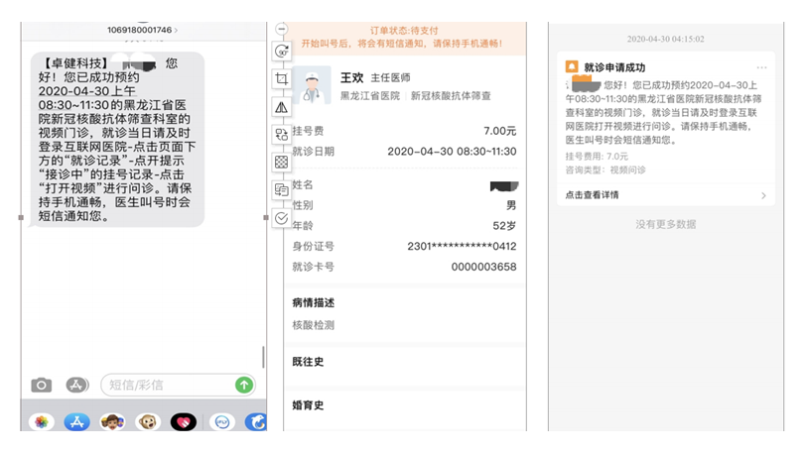
Task: Open the Photos app in the iMessage drawer
Action: point(42,421)
